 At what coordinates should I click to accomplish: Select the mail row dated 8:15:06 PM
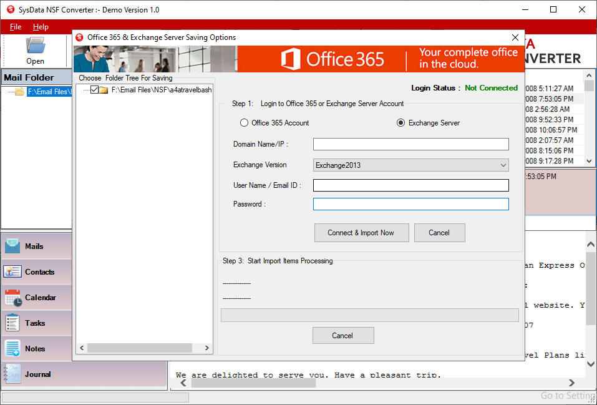tap(554, 150)
